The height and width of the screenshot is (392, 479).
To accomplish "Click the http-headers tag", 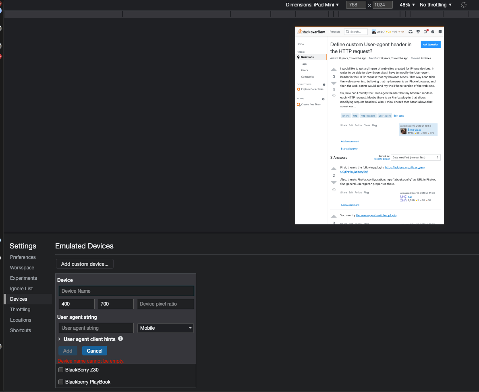I will click(368, 116).
